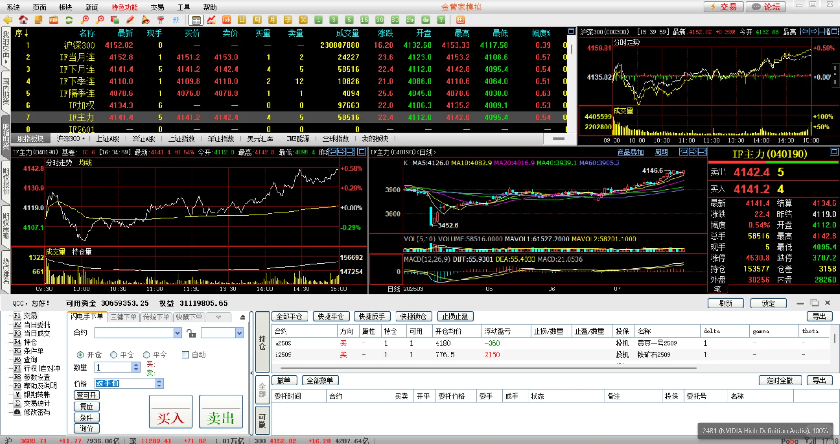Collapse the order form side splitter arrow
This screenshot has height=444, width=840.
pyautogui.click(x=252, y=373)
